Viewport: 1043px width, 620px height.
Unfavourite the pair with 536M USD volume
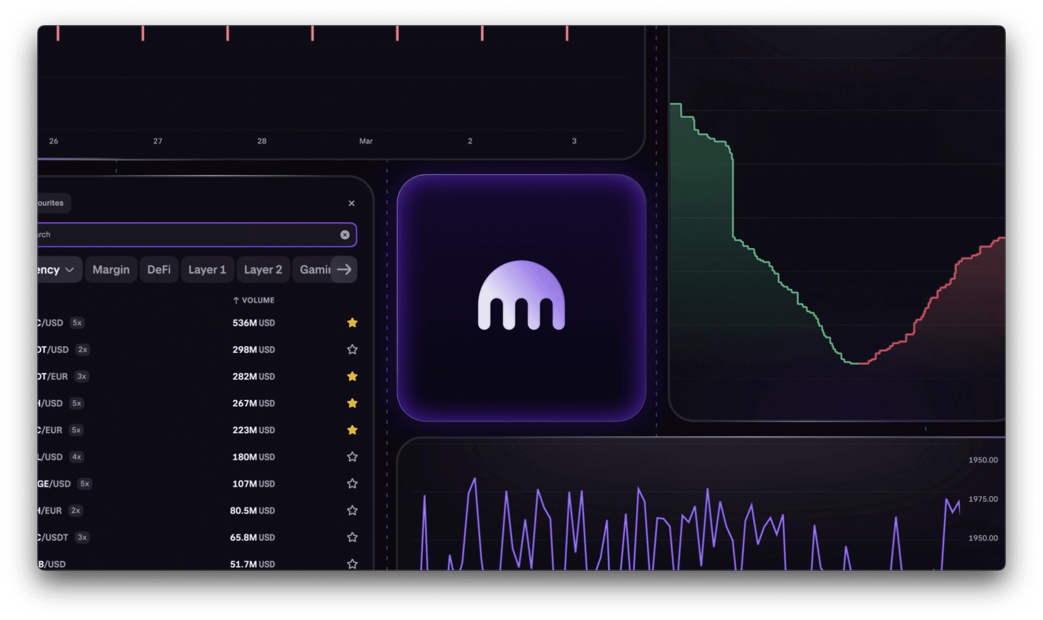point(352,322)
